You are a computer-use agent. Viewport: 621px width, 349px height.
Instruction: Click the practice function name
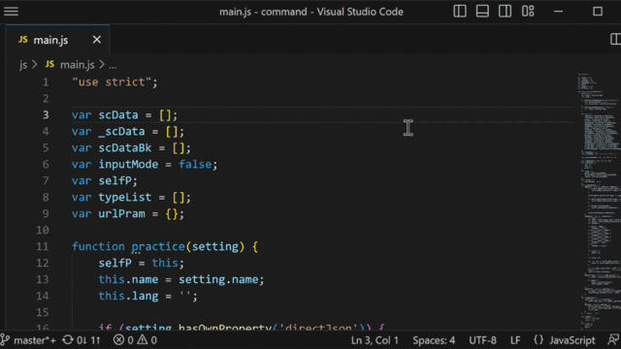(158, 247)
